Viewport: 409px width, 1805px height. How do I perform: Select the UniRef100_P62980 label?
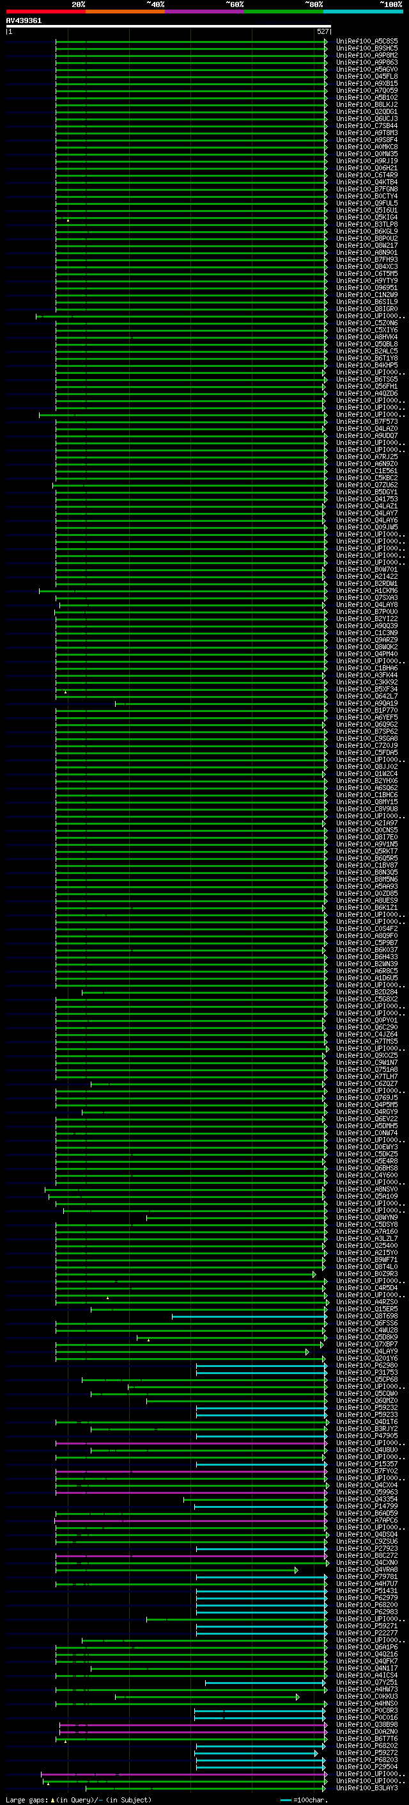(x=367, y=1365)
